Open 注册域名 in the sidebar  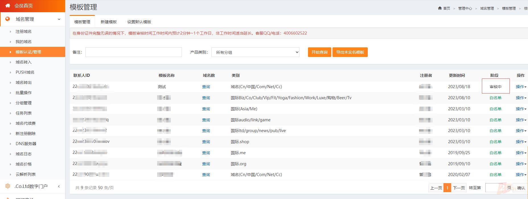[24, 31]
